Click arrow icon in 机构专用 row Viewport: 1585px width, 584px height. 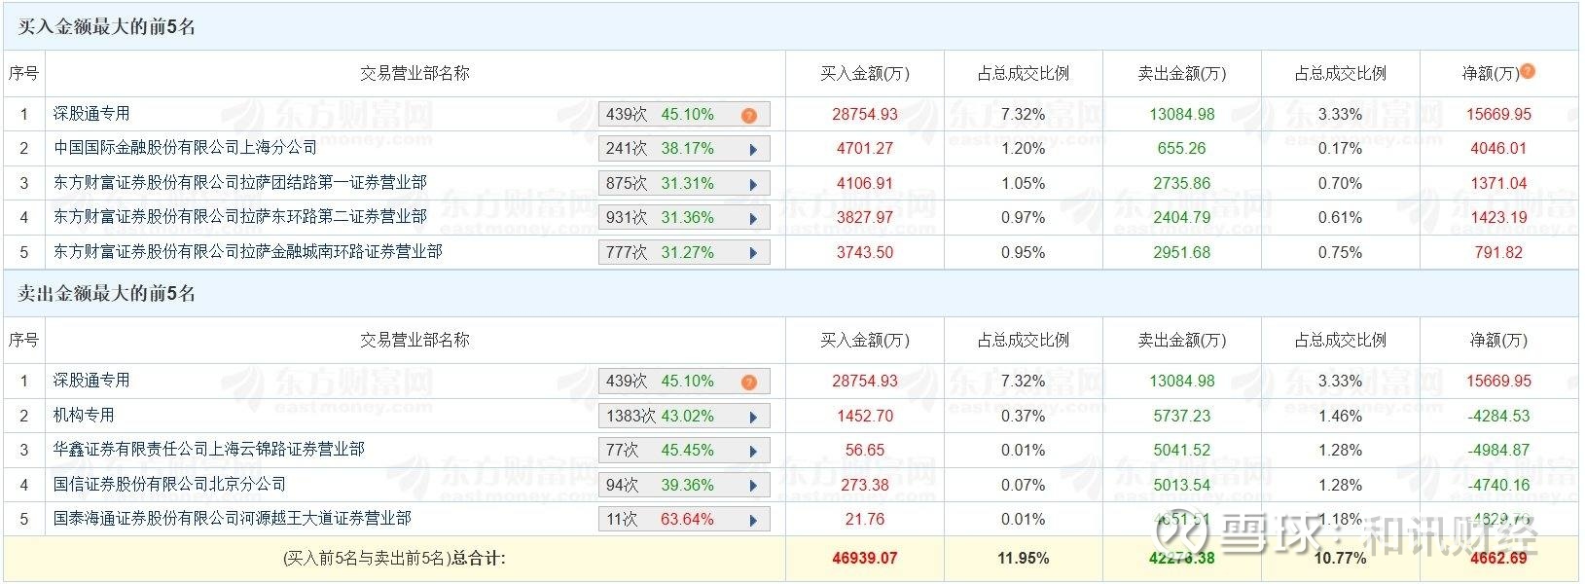point(753,418)
